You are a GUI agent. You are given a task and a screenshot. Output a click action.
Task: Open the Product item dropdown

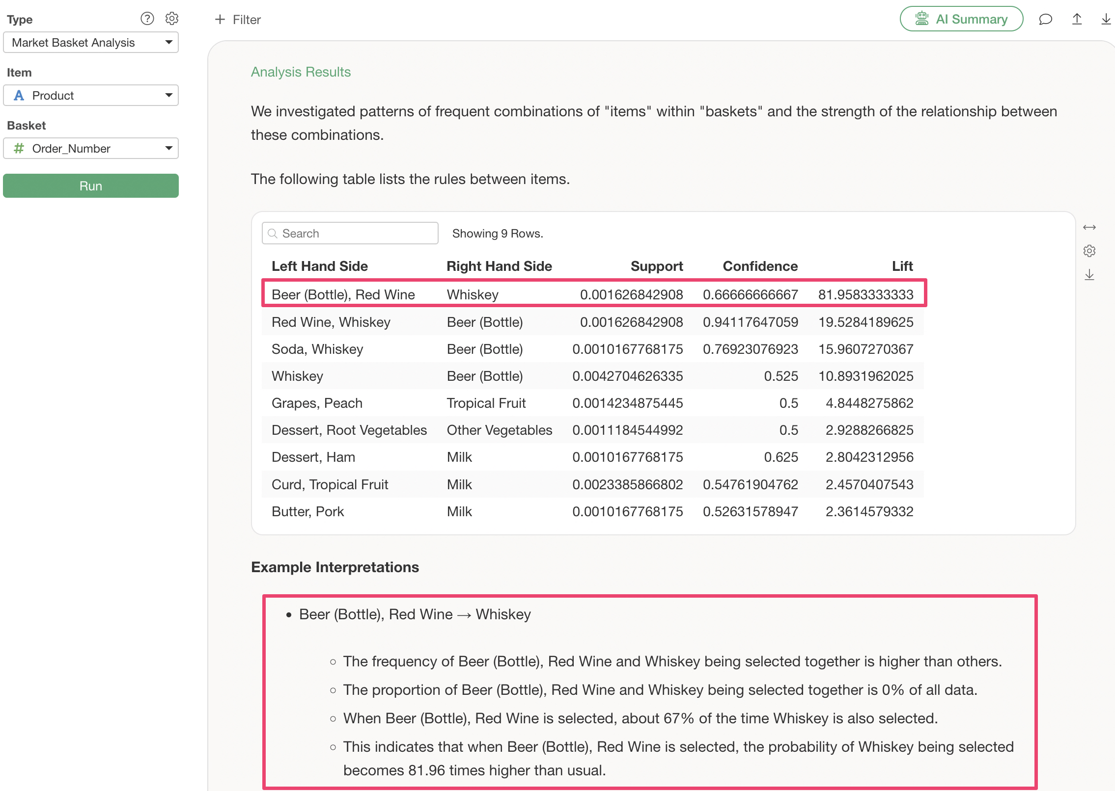[91, 95]
